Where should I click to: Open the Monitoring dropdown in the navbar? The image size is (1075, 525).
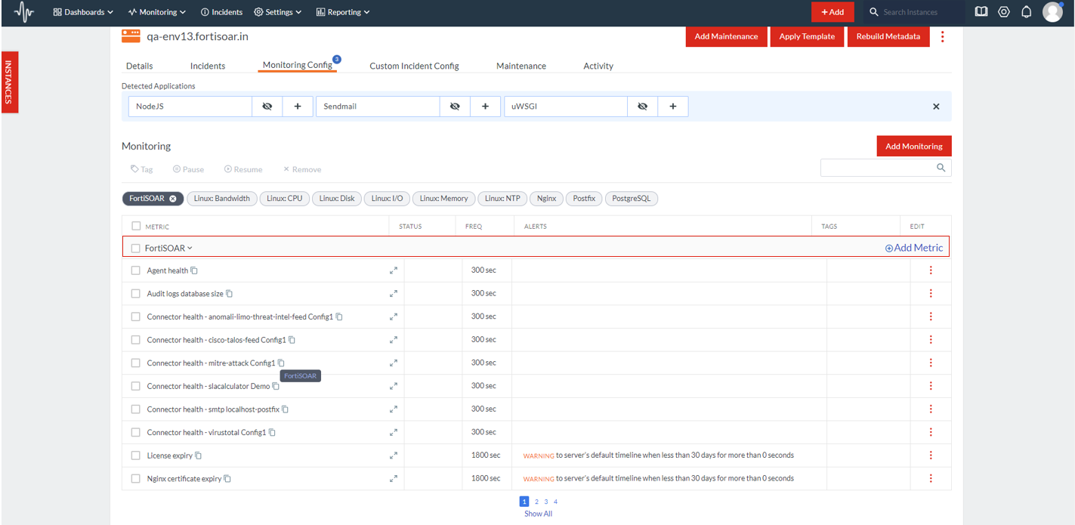tap(156, 11)
